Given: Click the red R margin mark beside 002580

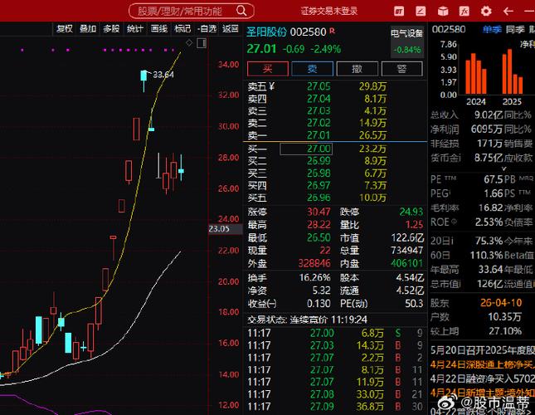Looking at the screenshot, I should tap(332, 31).
